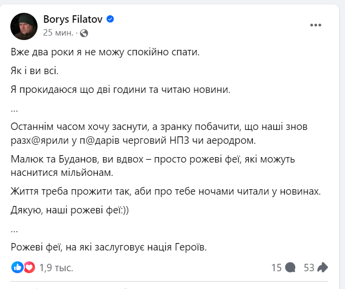Viewport: 345px width, 289px height.
Task: Click the line "Як і ви всі."
Action: [x=35, y=71]
